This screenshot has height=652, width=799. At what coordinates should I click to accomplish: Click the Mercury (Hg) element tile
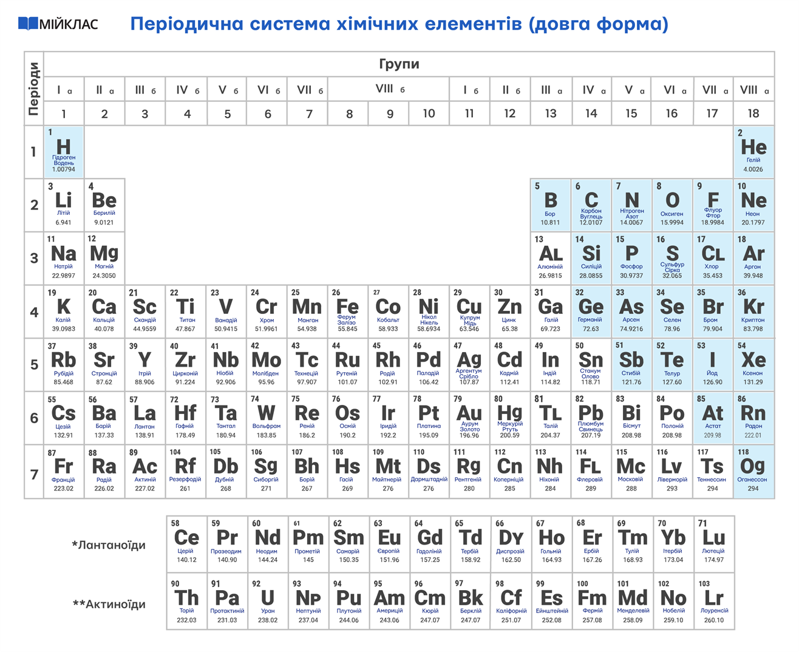(x=510, y=416)
